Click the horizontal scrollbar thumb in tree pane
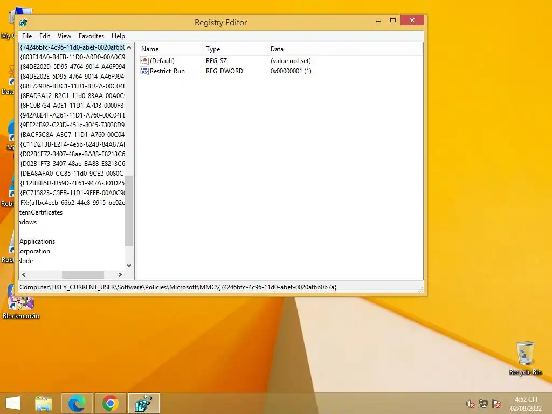The width and height of the screenshot is (552, 414). (83, 274)
